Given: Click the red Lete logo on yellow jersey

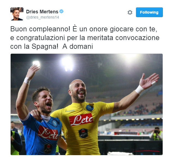Looking at the screenshot, I should click(x=81, y=120).
